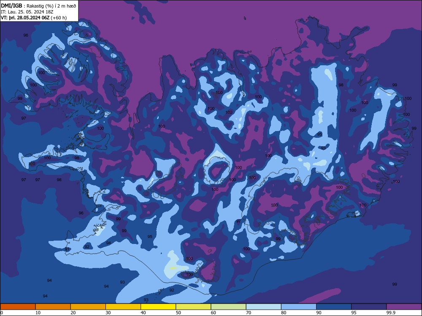Select the pale blue 70–80 legend swatch
This screenshot has width=422, height=316.
coord(264,307)
